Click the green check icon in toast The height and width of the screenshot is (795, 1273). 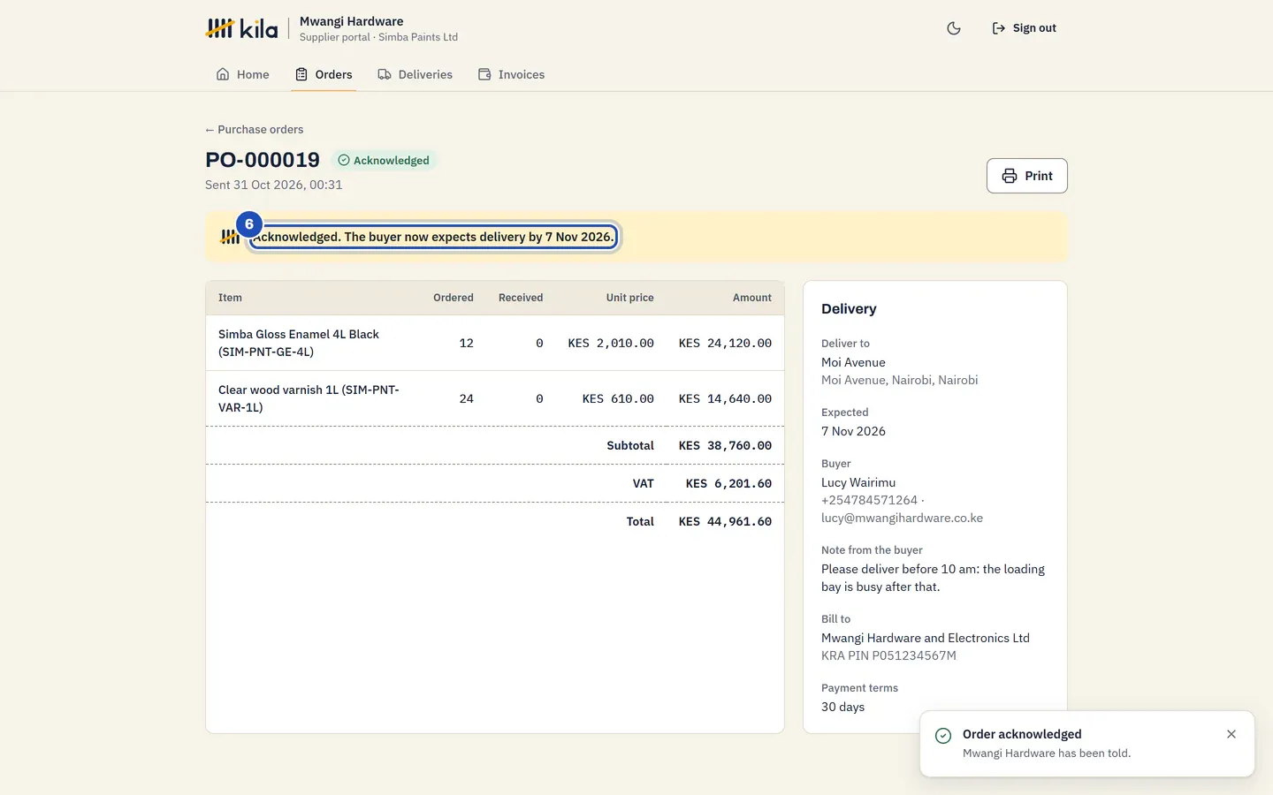943,736
